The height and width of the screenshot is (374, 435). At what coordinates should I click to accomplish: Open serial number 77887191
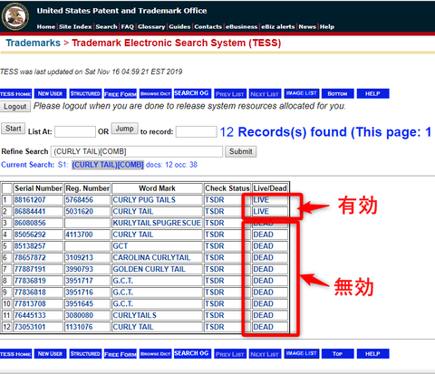(x=30, y=269)
